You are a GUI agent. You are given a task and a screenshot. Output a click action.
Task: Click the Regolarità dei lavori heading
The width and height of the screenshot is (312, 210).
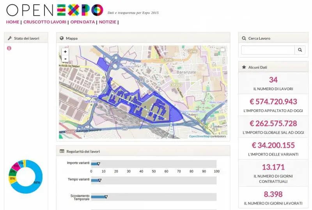pos(83,151)
